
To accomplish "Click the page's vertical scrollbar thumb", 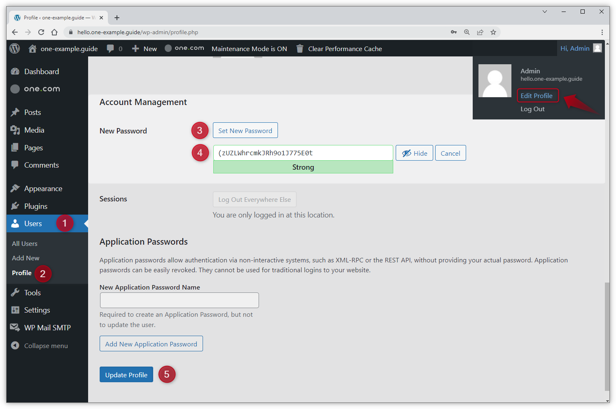I will coord(607,336).
